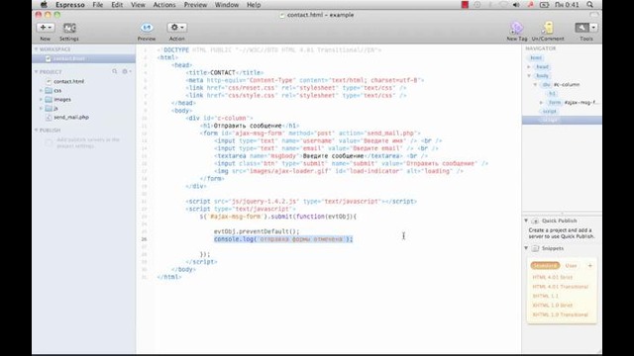Open the Action gear dropdown
This screenshot has height=356, width=634.
tap(177, 28)
